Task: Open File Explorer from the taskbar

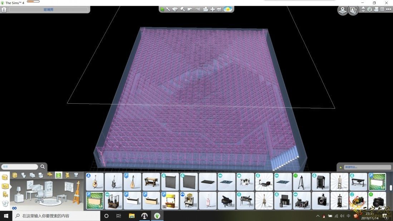Action: click(x=132, y=216)
